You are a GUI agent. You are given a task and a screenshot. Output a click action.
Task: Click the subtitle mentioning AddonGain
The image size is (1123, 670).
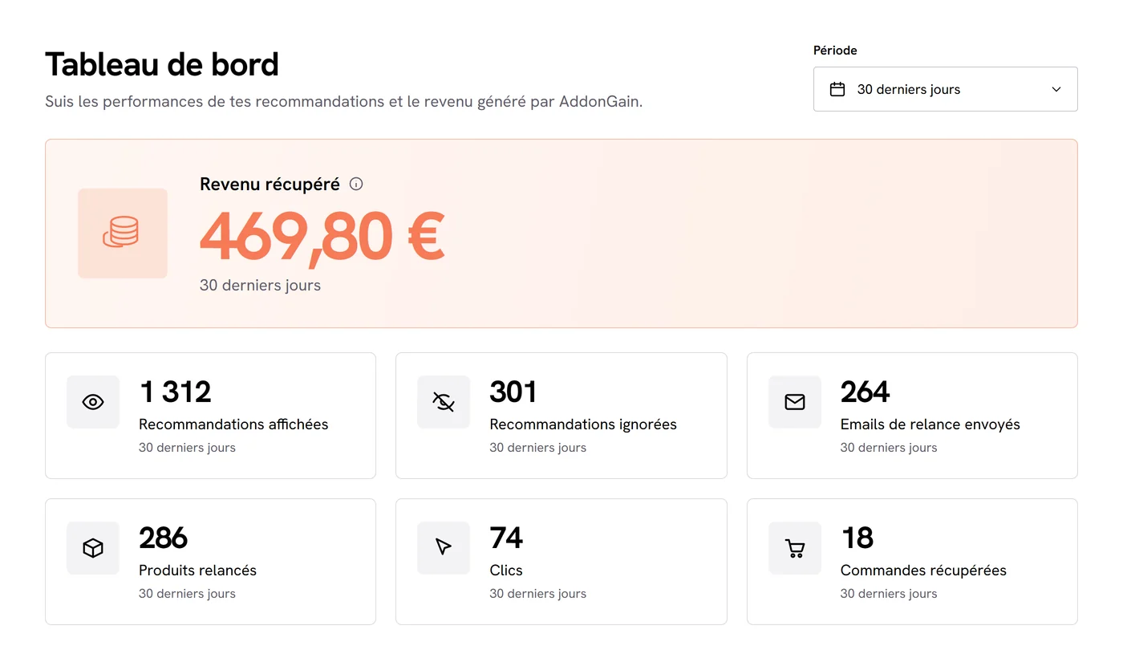[x=344, y=102]
